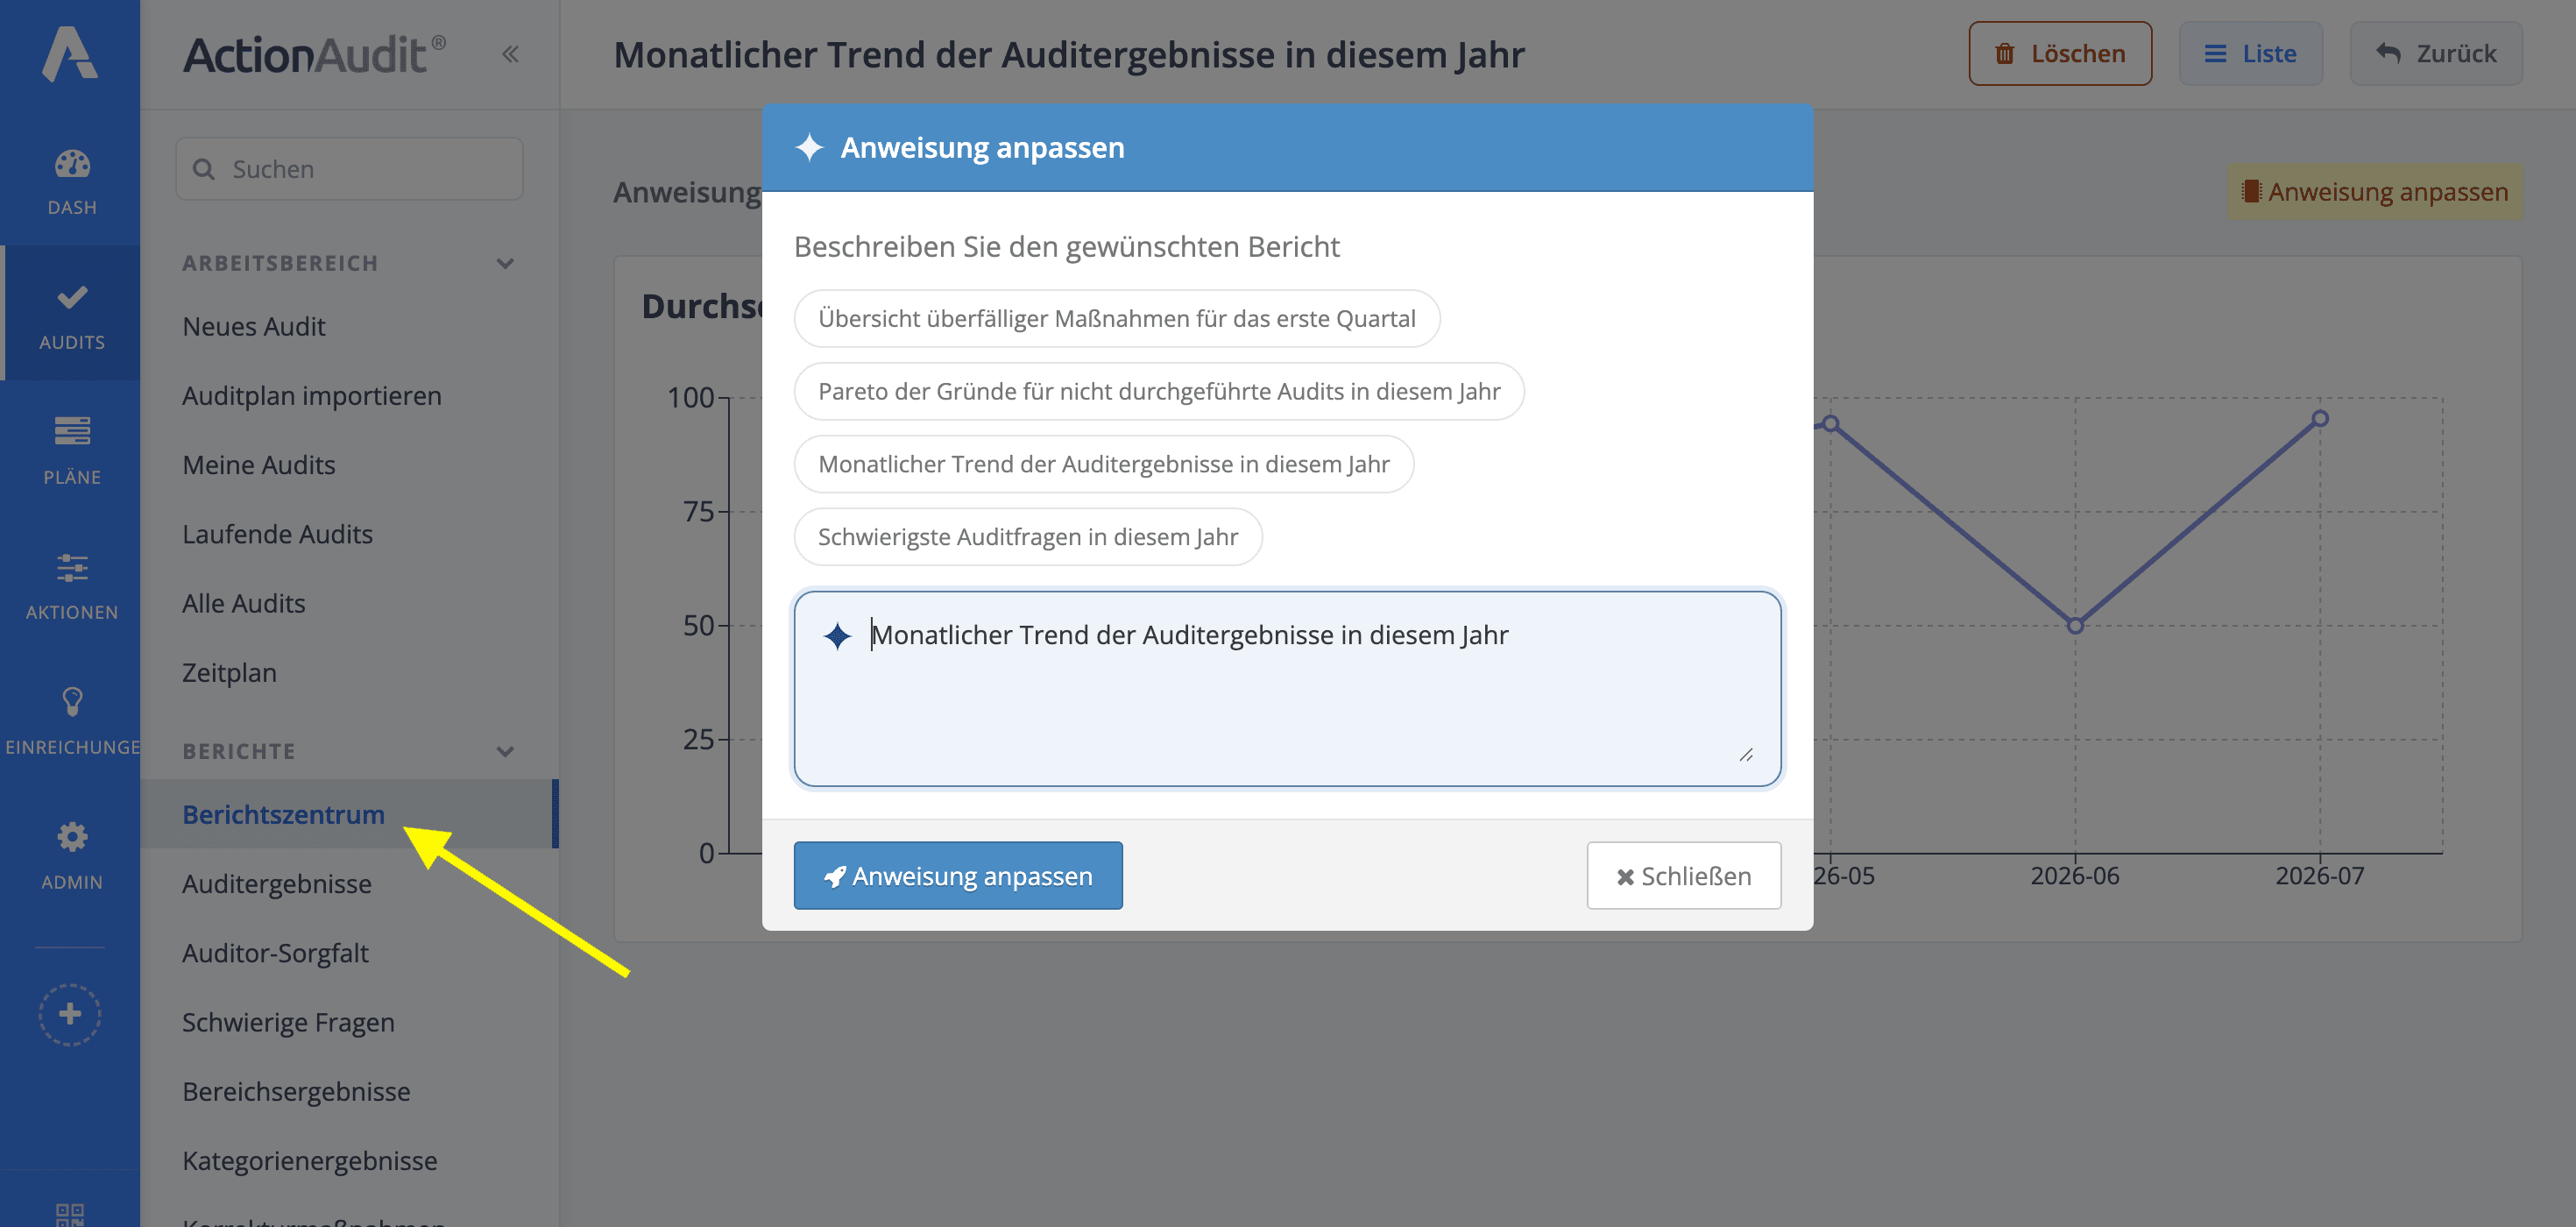Click yellow Anweisung anpassen button on page
Image resolution: width=2576 pixels, height=1227 pixels.
tap(2375, 191)
